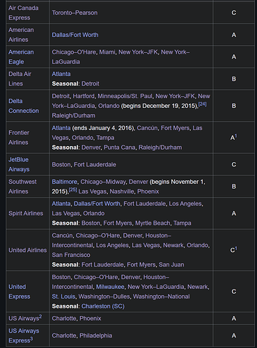Follow Atlanta in Spirit Airlines row
Image resolution: width=257 pixels, height=348 pixels.
pos(61,204)
